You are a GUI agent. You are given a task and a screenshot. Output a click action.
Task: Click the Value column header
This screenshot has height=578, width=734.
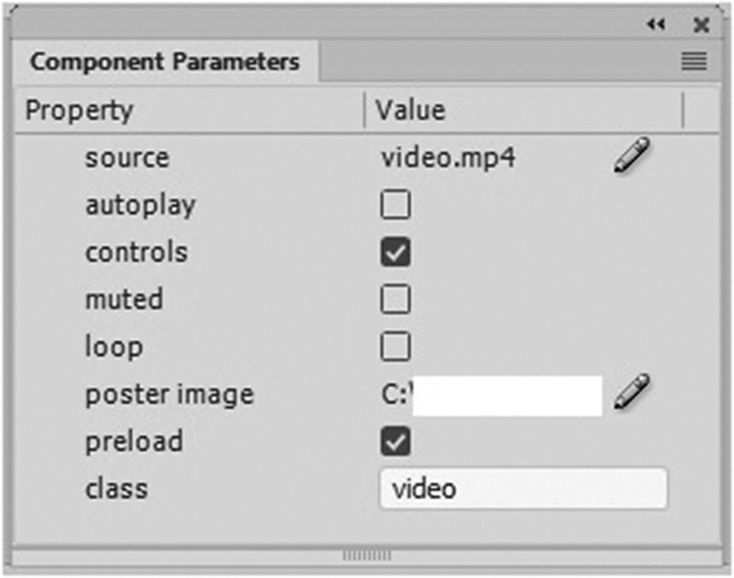(411, 111)
